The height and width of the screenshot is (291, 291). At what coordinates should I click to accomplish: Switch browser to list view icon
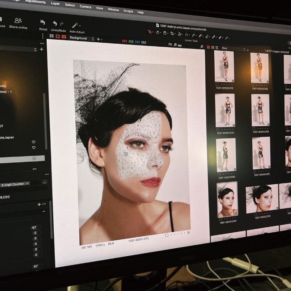(217, 48)
